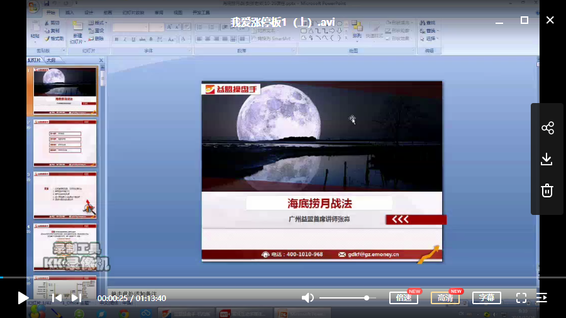The image size is (566, 318).
Task: Select slide 3 thumbnail
Action: point(65,195)
